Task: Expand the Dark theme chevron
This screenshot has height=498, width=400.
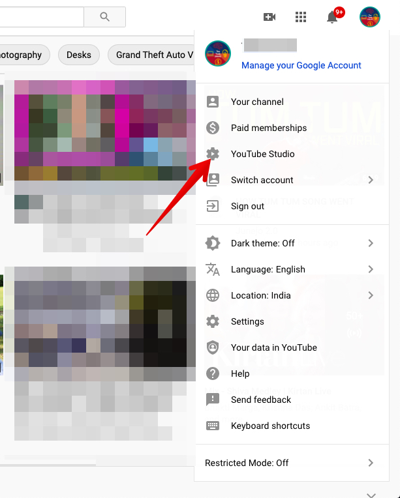Action: [371, 243]
